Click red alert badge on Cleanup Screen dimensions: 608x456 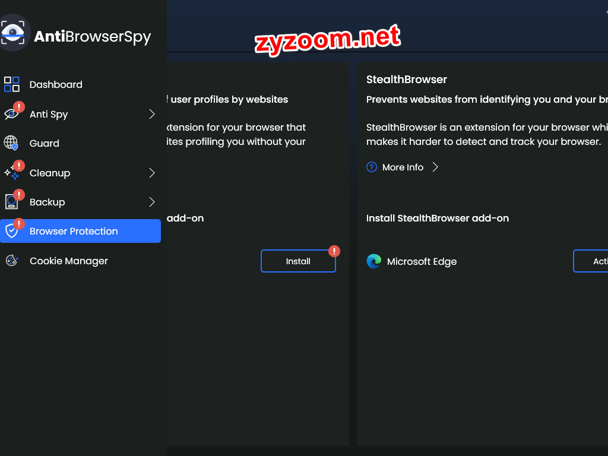pos(18,166)
